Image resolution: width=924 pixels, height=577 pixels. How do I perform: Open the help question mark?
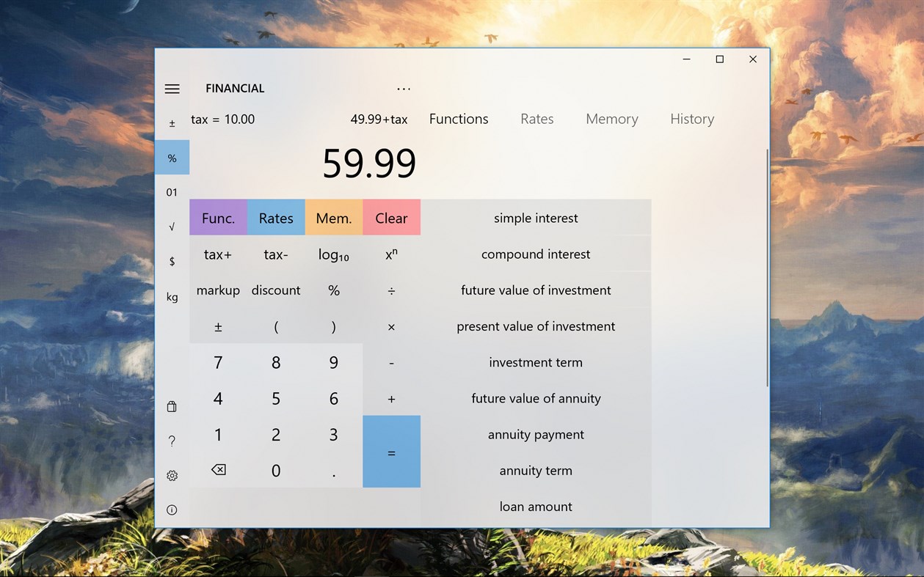172,441
